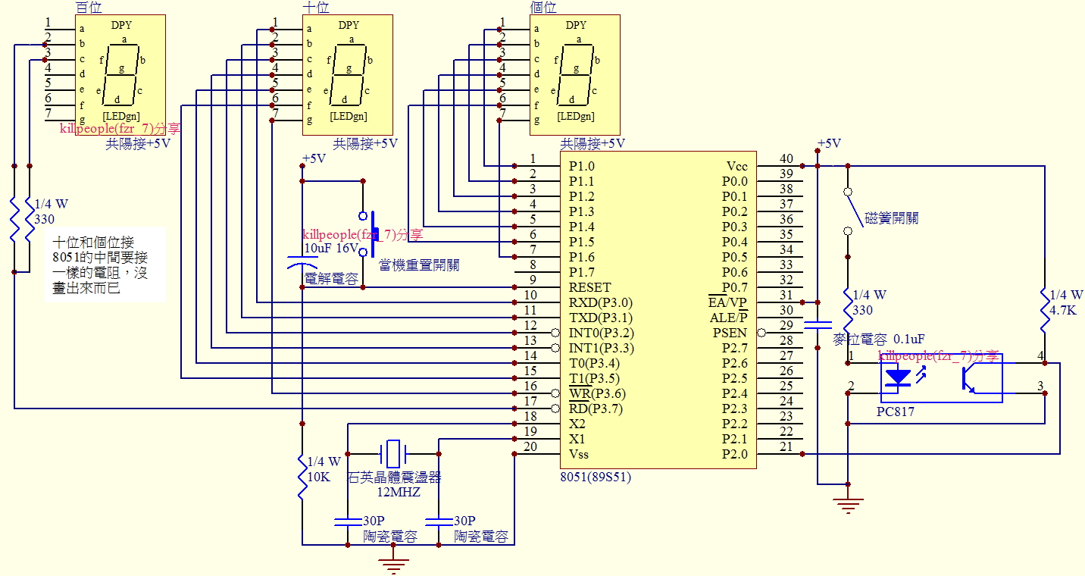Select the 10uF 16V electrolytic capacitor symbol

(x=302, y=265)
